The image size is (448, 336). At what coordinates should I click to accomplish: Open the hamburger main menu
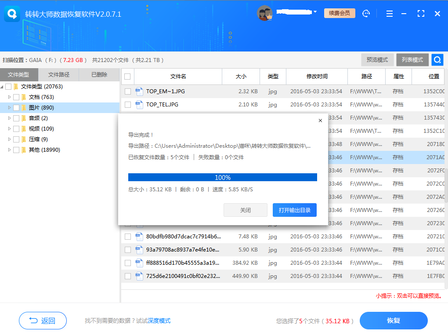pos(390,14)
